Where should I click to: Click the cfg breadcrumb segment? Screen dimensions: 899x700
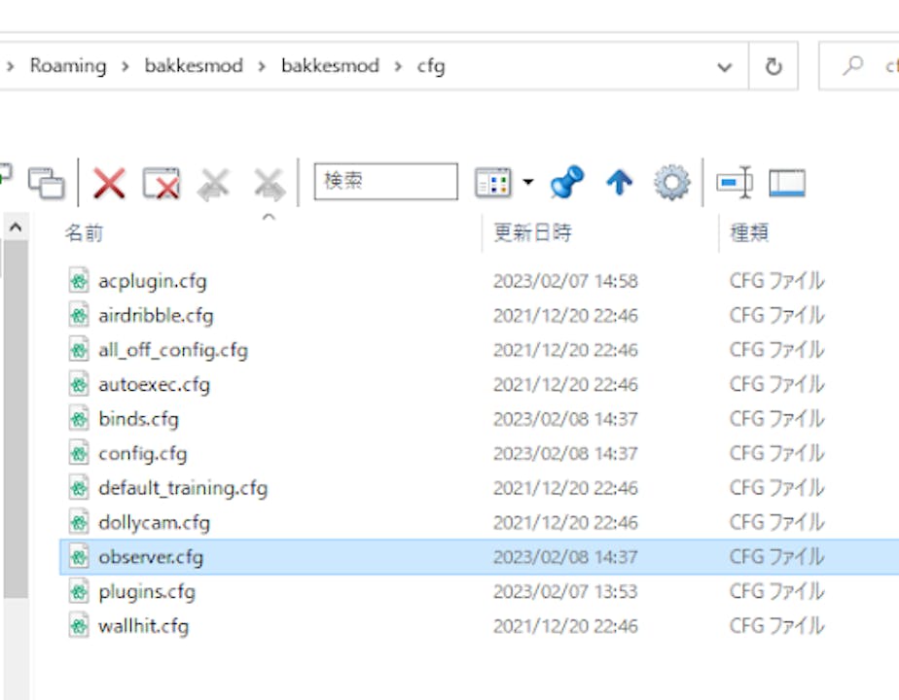pyautogui.click(x=431, y=66)
